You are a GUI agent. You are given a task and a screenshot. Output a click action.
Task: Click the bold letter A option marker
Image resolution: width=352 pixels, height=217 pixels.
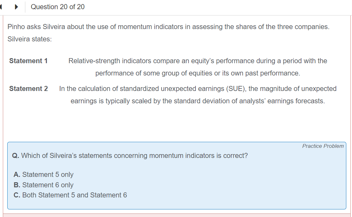16,174
